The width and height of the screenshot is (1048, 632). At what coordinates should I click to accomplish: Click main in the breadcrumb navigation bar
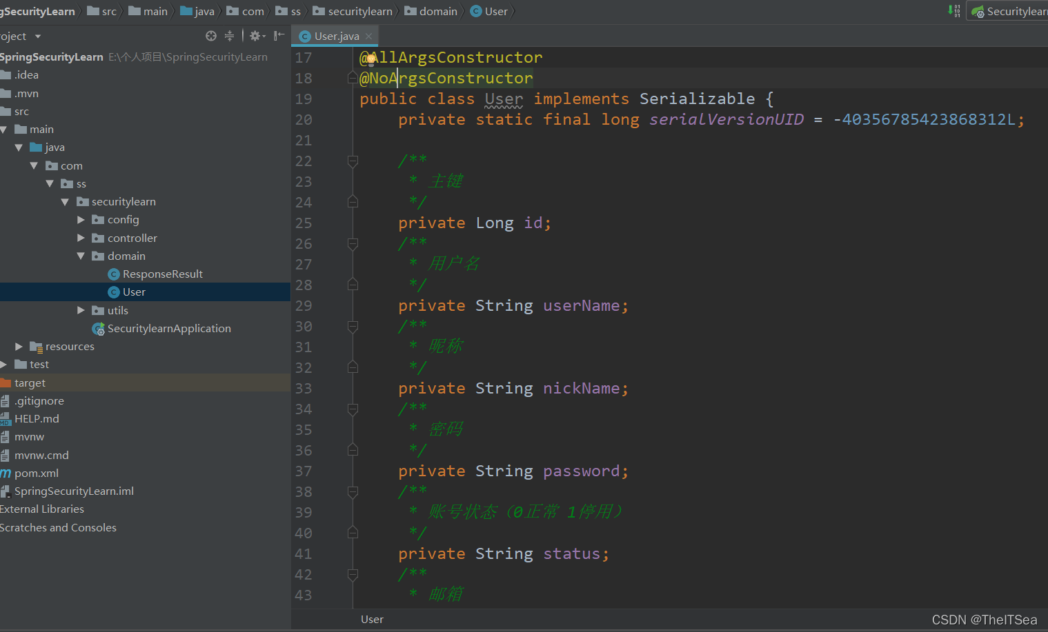(x=148, y=11)
